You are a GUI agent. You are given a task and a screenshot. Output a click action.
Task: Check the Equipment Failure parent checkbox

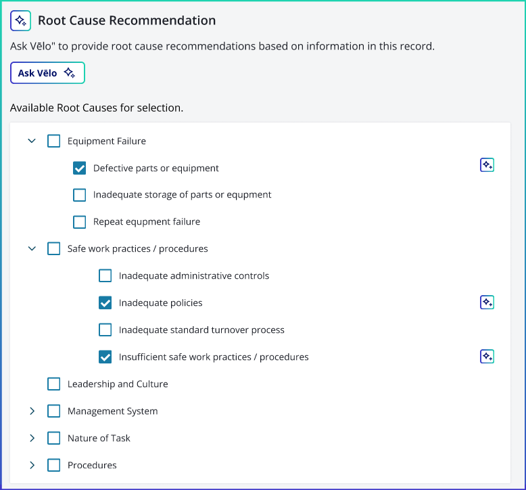[x=53, y=141]
